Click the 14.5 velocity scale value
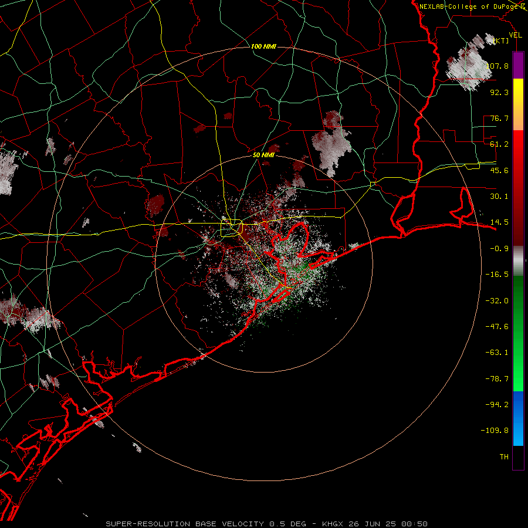528x528 pixels. (499, 222)
